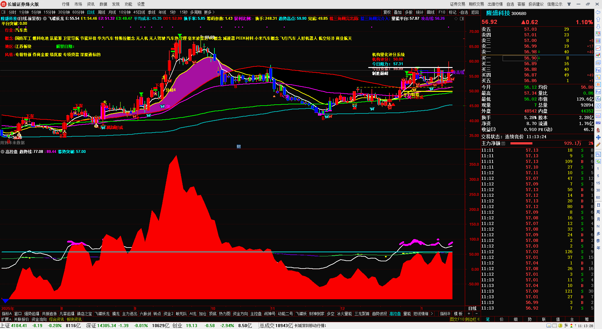Switch chart period to 60分钟
Image resolution: width=602 pixels, height=329 pixels.
(78, 12)
